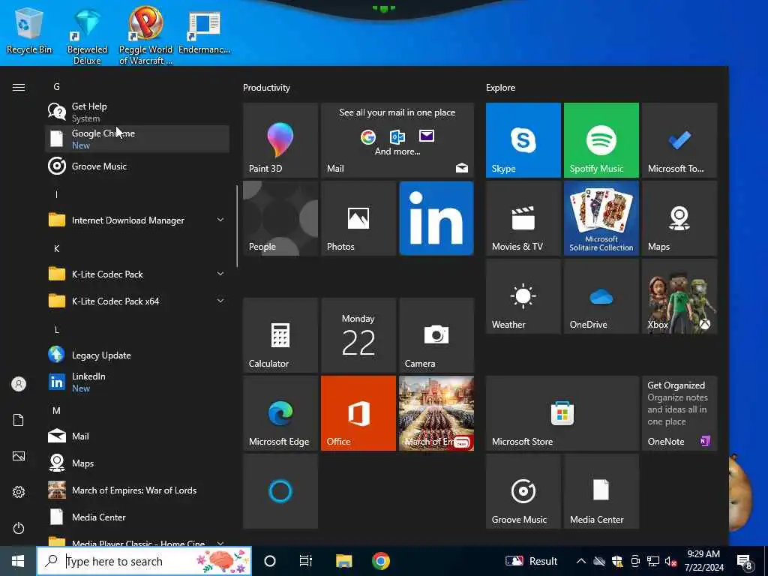Open the Maps tile in Explore

pos(679,218)
